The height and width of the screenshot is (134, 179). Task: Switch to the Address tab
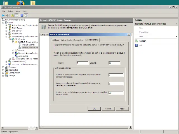[x=56, y=40]
